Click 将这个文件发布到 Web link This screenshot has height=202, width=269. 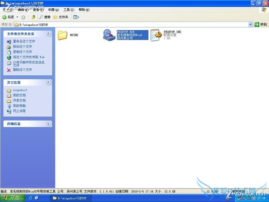29,57
